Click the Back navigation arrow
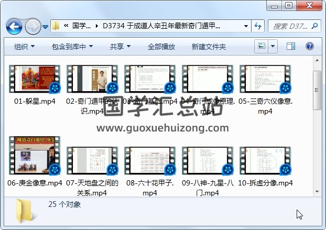326x230 pixels. 14,26
